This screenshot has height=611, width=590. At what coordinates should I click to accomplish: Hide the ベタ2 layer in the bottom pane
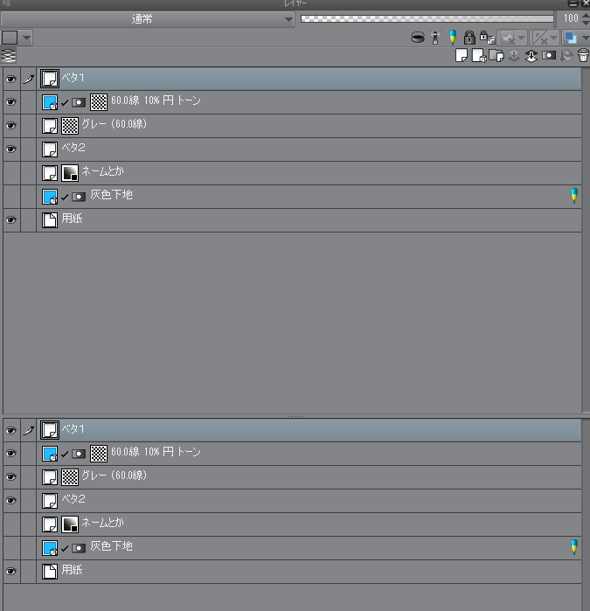tap(10, 501)
